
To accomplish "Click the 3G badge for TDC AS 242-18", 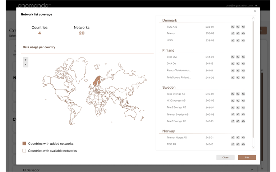I will [238, 144].
